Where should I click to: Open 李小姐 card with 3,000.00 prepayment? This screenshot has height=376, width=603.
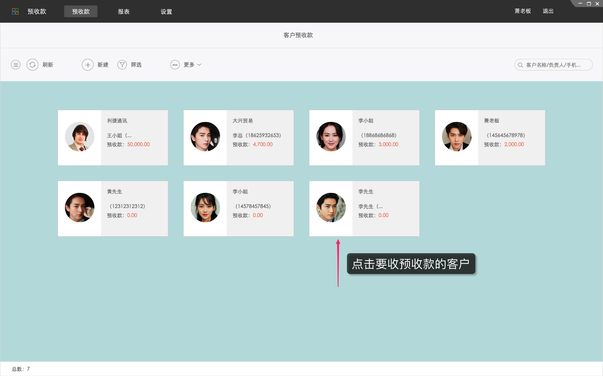364,137
